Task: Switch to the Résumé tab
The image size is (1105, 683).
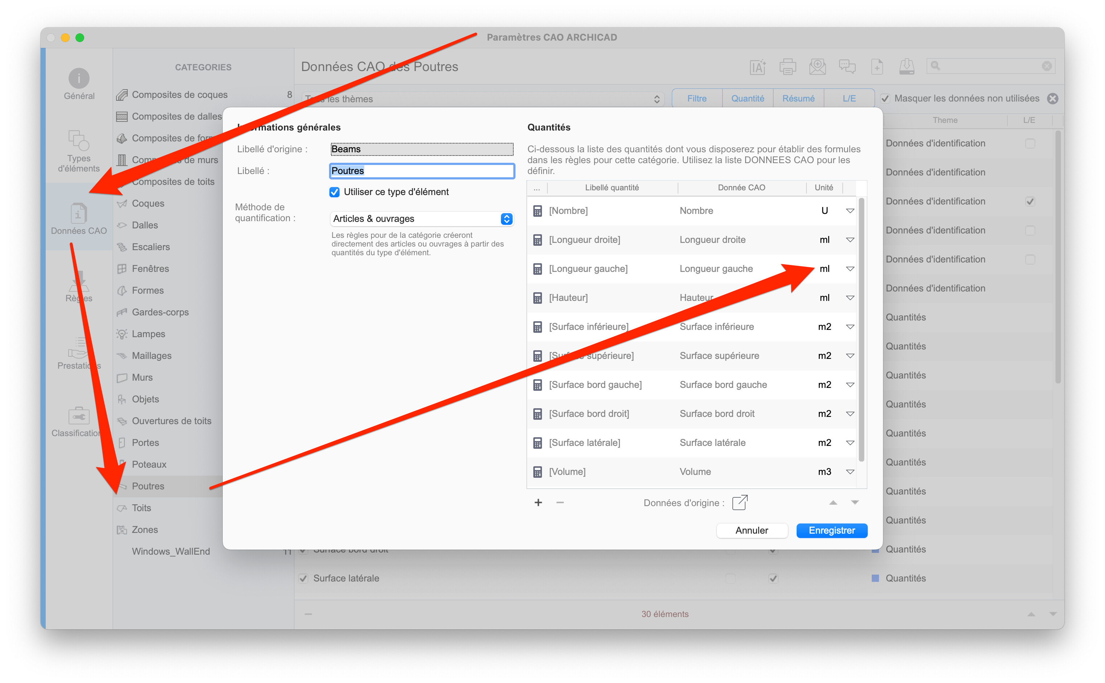Action: (798, 99)
